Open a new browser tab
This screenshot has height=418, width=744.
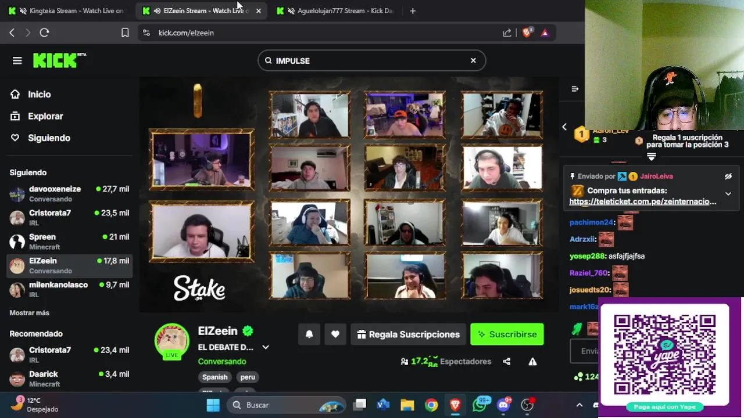(413, 10)
